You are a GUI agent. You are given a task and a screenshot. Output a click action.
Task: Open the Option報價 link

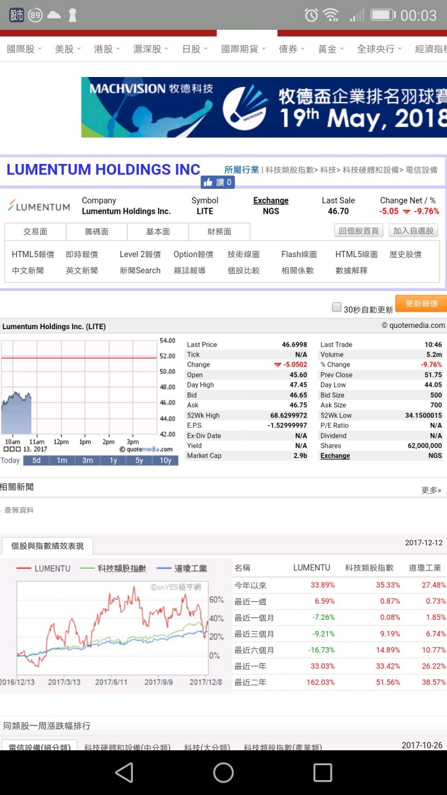[194, 254]
